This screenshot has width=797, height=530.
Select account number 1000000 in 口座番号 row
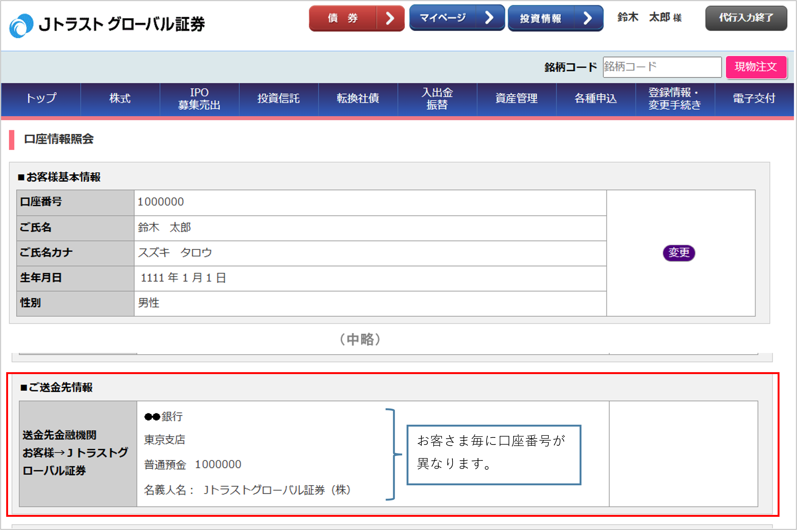point(161,202)
